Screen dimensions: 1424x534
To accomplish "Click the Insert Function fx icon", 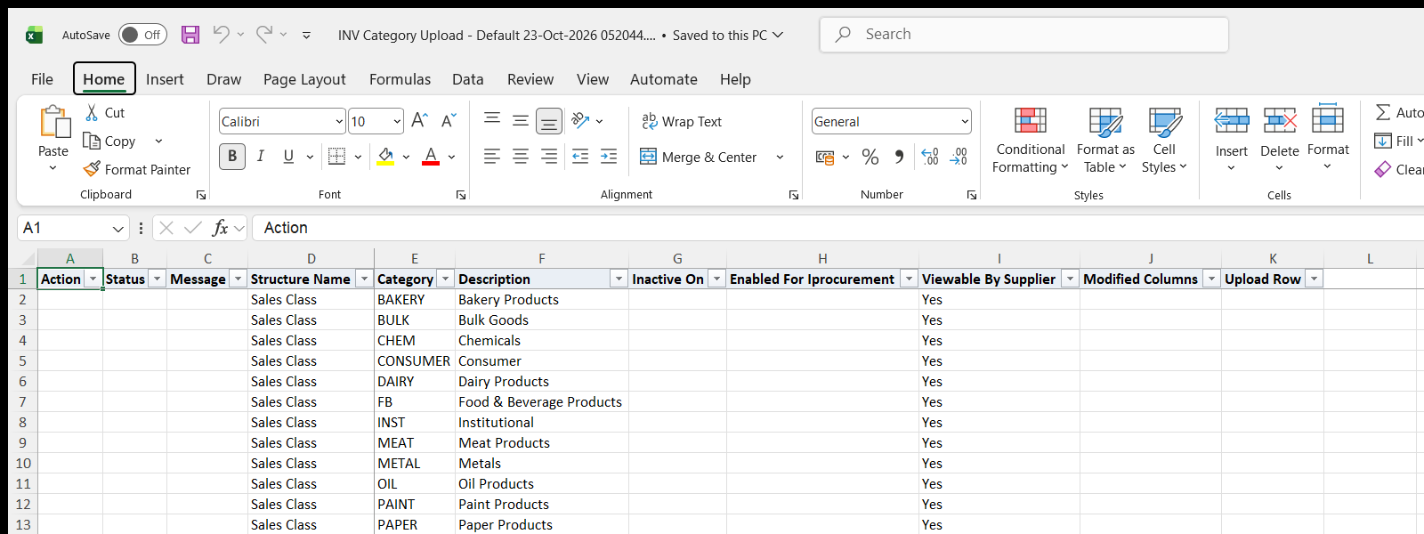I will pyautogui.click(x=220, y=228).
